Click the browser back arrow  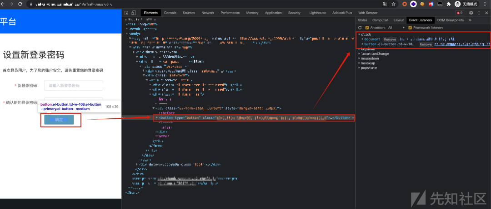tap(3, 4)
